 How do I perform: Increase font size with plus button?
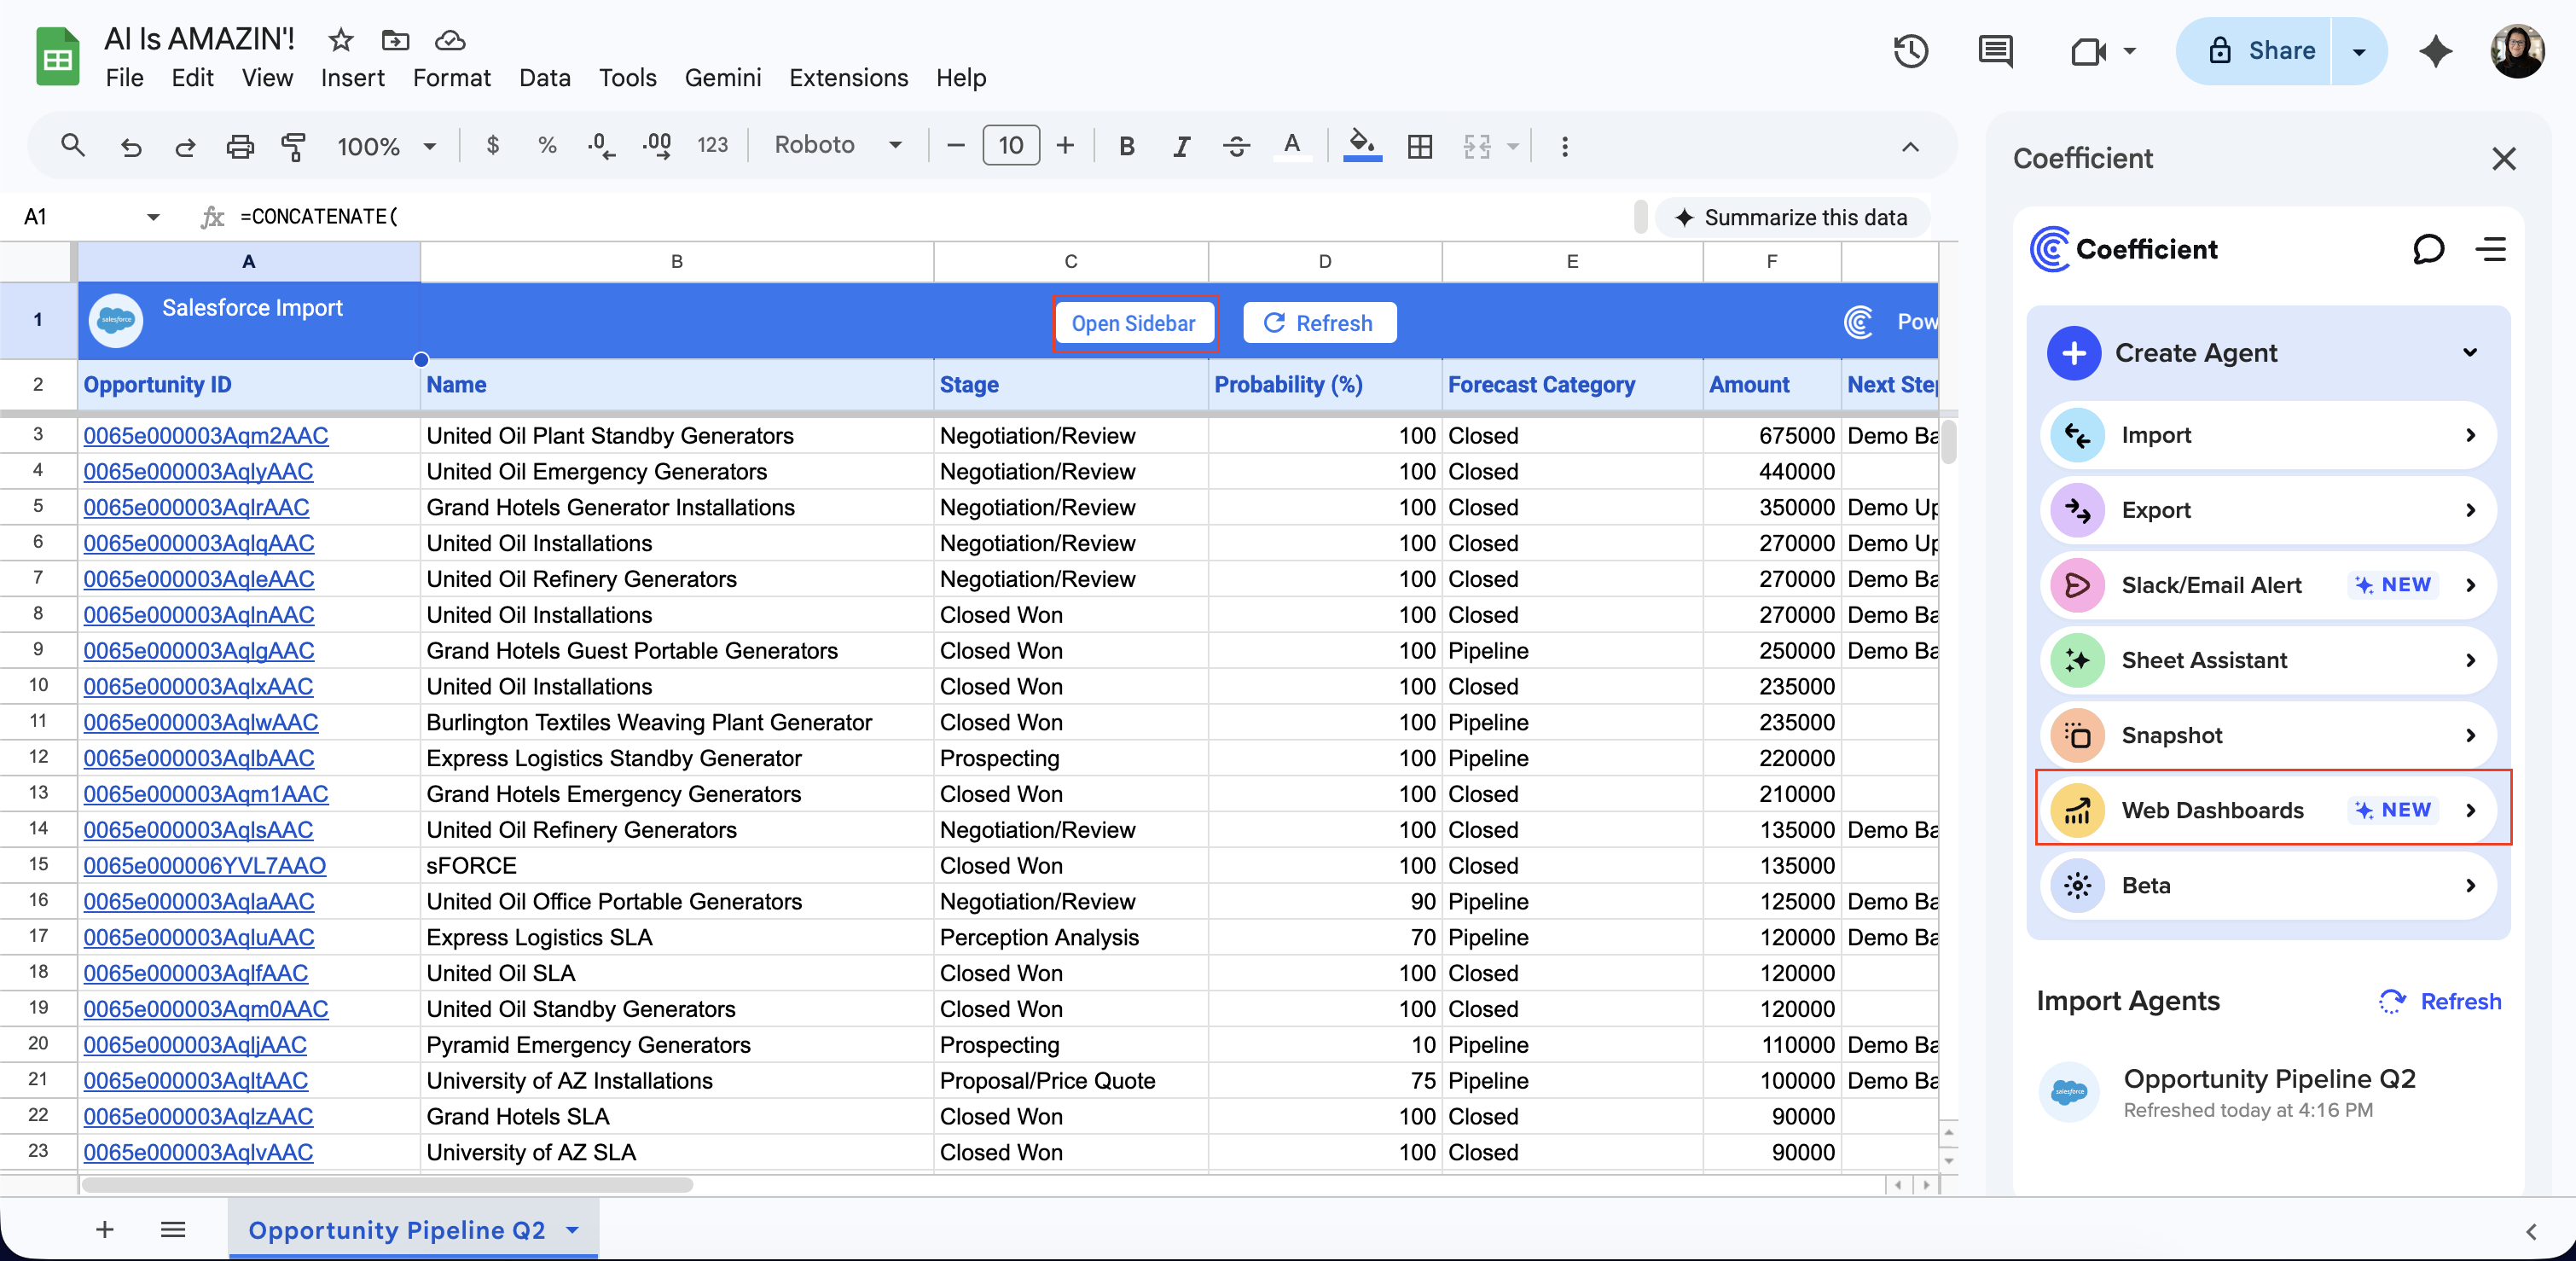pos(1065,146)
